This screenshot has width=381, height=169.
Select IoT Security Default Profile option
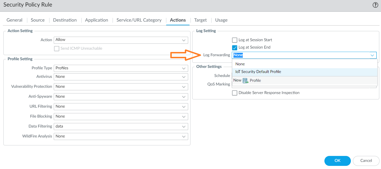coord(258,72)
